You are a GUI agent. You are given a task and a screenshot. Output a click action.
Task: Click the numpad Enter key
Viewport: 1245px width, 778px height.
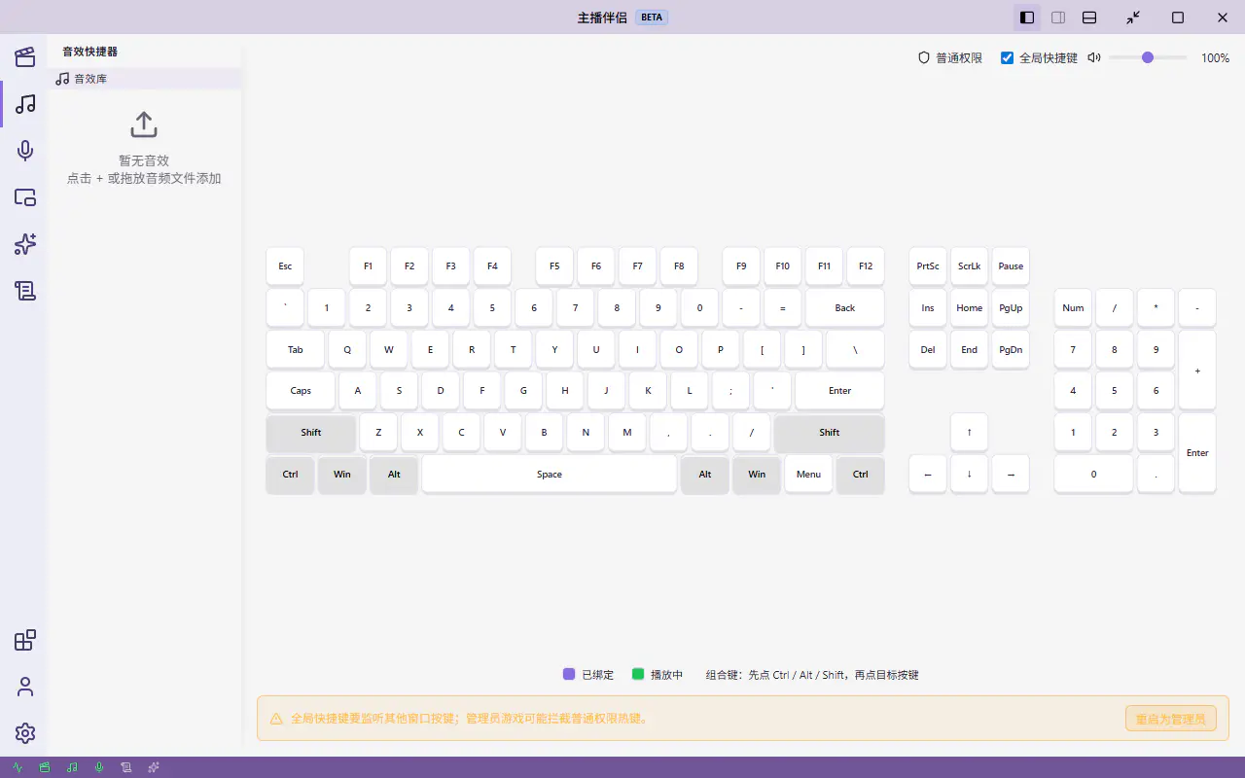tap(1197, 453)
